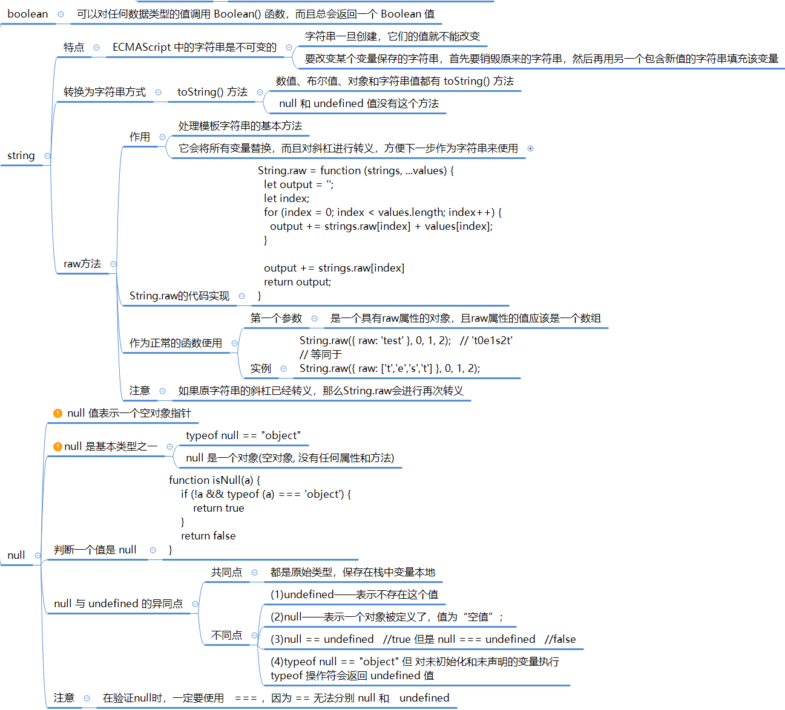Select 字符串一旦创建 text node
Screen dimensions: 785x710
pos(393,36)
